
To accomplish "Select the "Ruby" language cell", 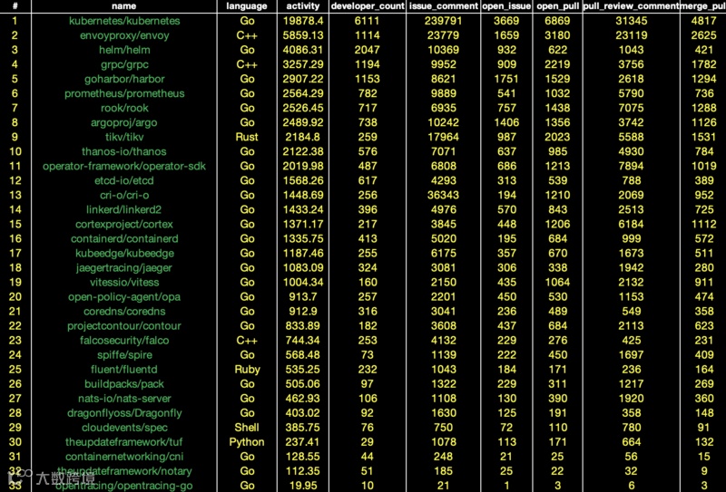I will pyautogui.click(x=246, y=370).
